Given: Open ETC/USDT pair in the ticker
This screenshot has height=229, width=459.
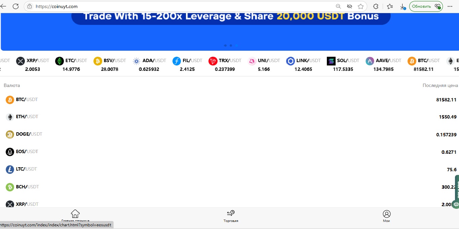Looking at the screenshot, I should tap(76, 60).
